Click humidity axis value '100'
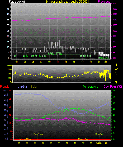This screenshot has width=123, height=147. click(x=4, y=91)
